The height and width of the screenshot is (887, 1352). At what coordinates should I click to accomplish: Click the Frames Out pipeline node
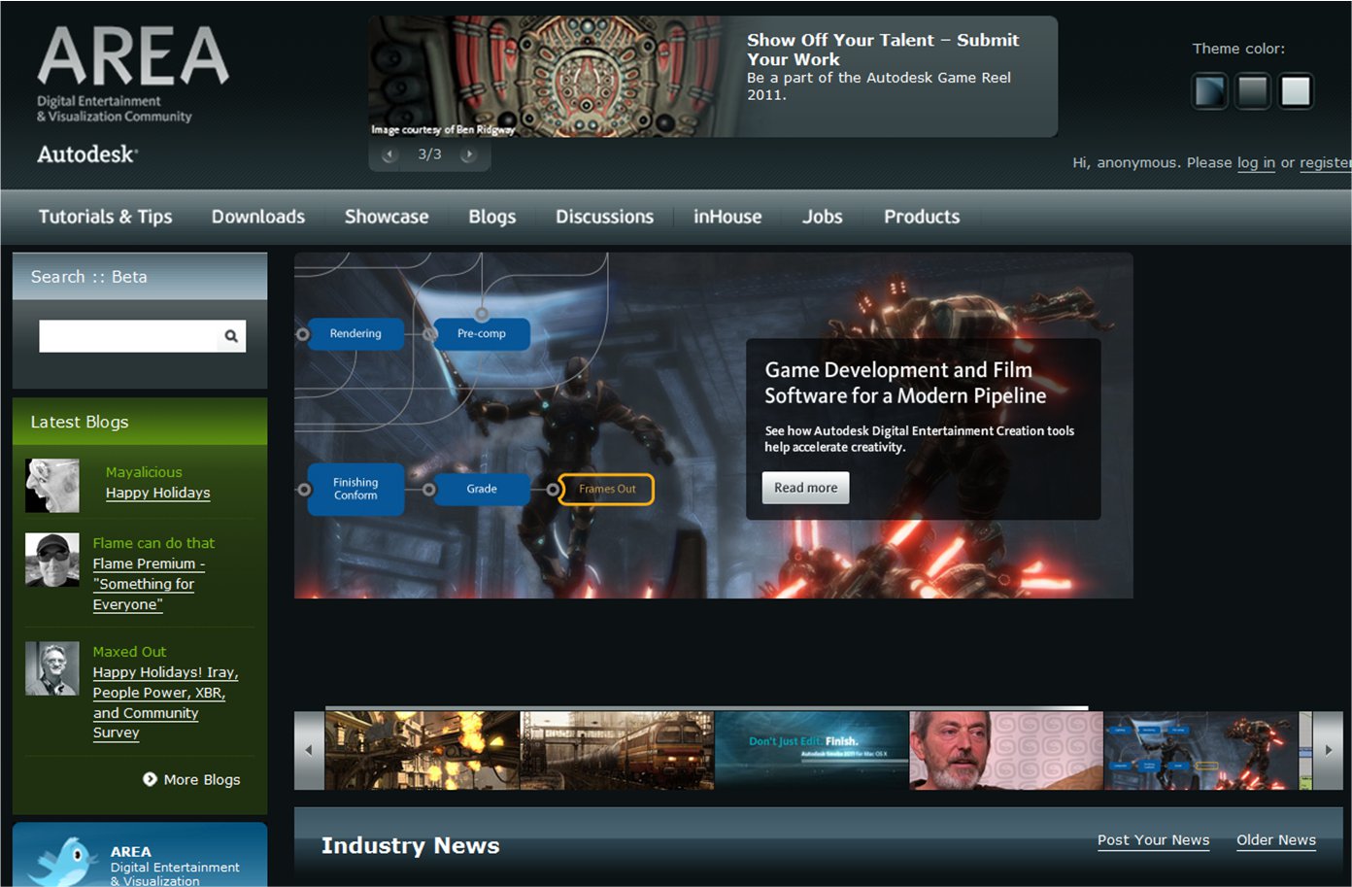tap(607, 490)
